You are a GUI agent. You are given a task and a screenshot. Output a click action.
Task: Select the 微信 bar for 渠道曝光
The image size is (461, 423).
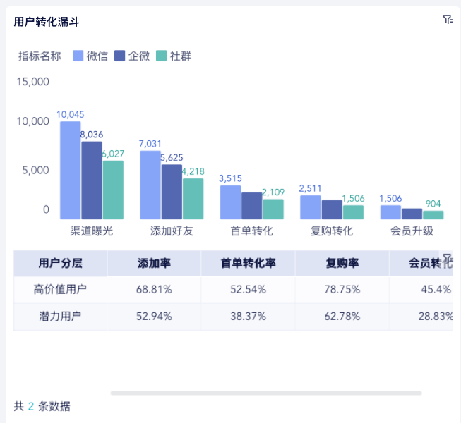(x=70, y=171)
